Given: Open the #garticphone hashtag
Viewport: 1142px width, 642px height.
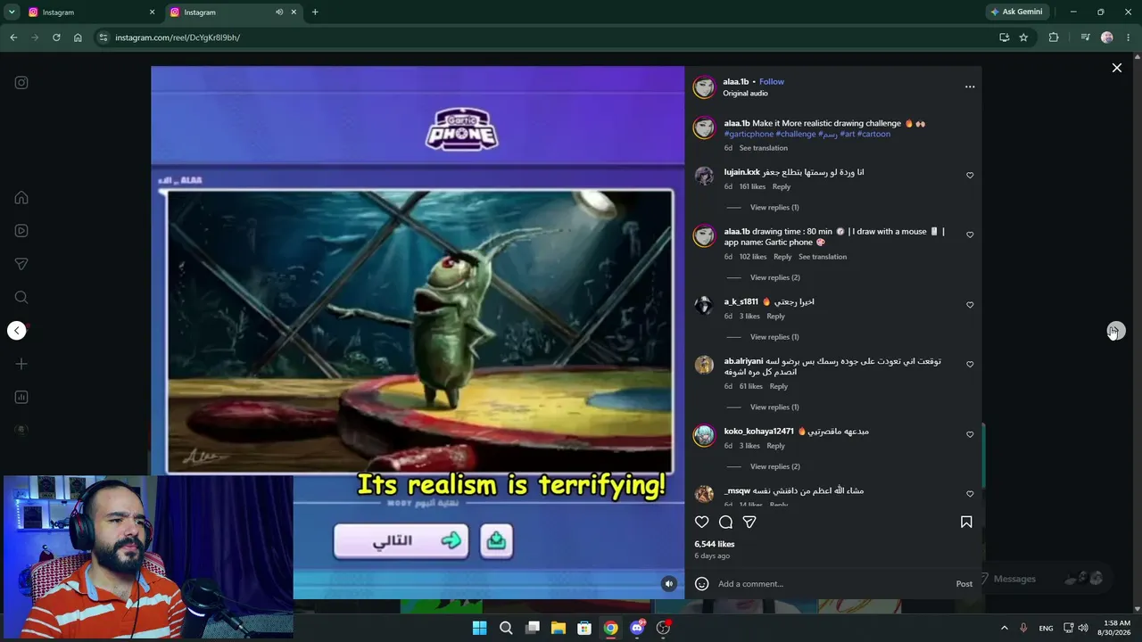Looking at the screenshot, I should click(749, 135).
